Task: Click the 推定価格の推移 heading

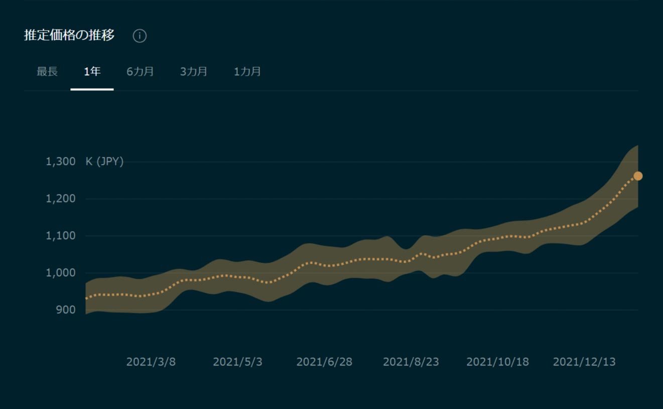Action: pos(69,36)
